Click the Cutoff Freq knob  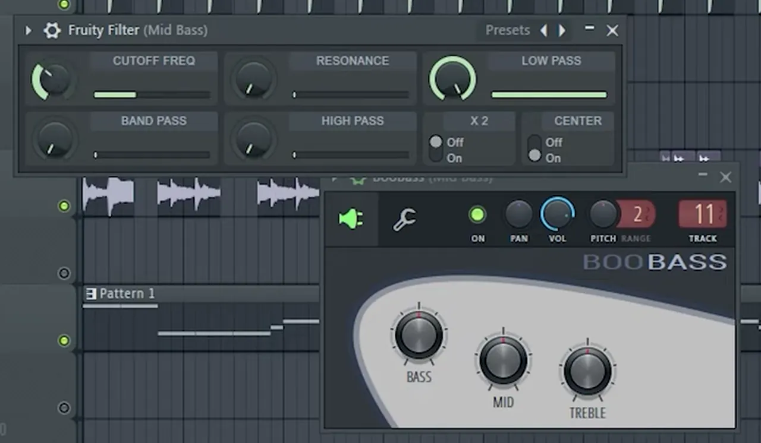click(x=54, y=79)
